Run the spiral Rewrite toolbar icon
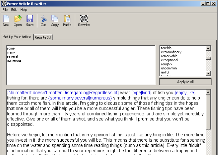The width and height of the screenshot is (218, 155). pos(84,21)
